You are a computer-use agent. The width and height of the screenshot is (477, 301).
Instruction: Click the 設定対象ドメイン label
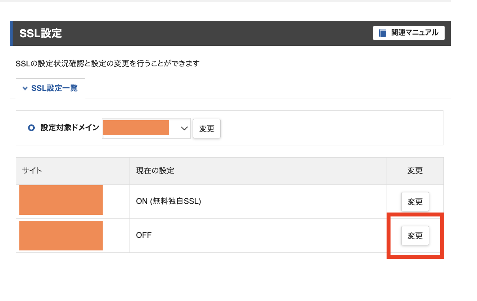coord(70,128)
